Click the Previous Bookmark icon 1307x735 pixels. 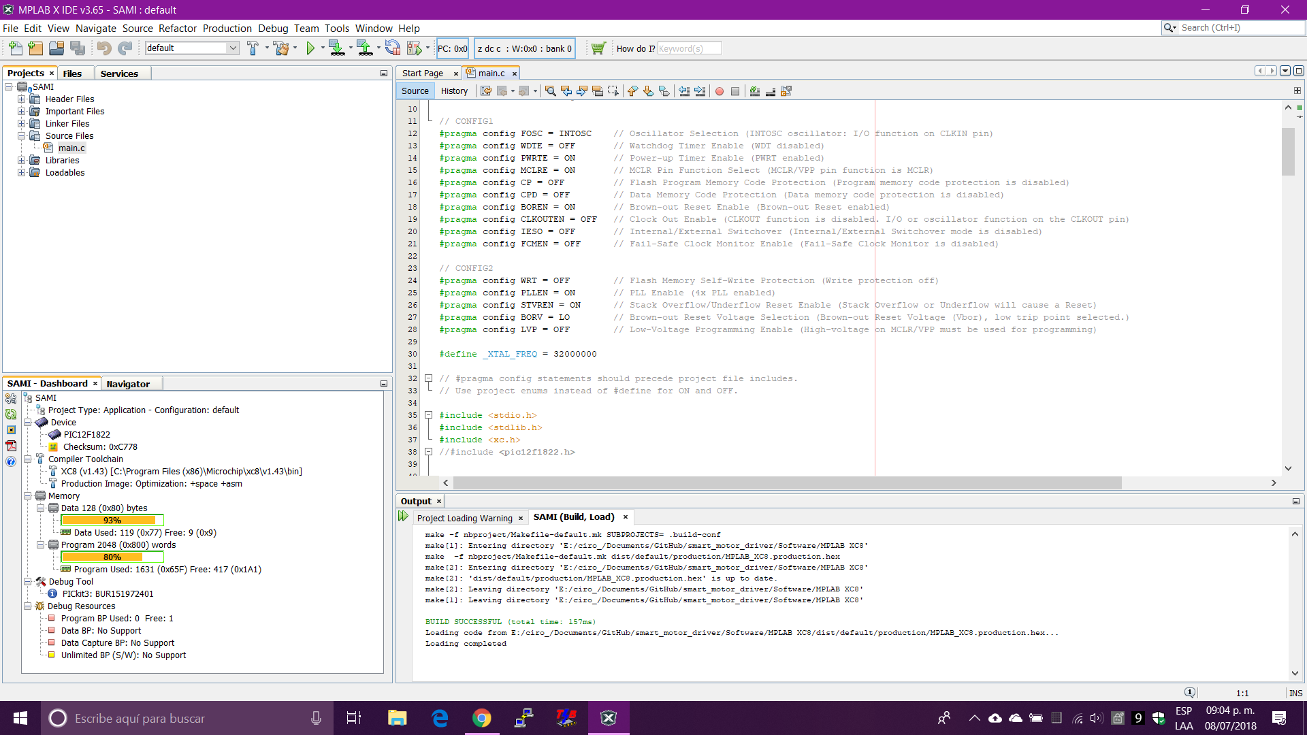pos(632,91)
